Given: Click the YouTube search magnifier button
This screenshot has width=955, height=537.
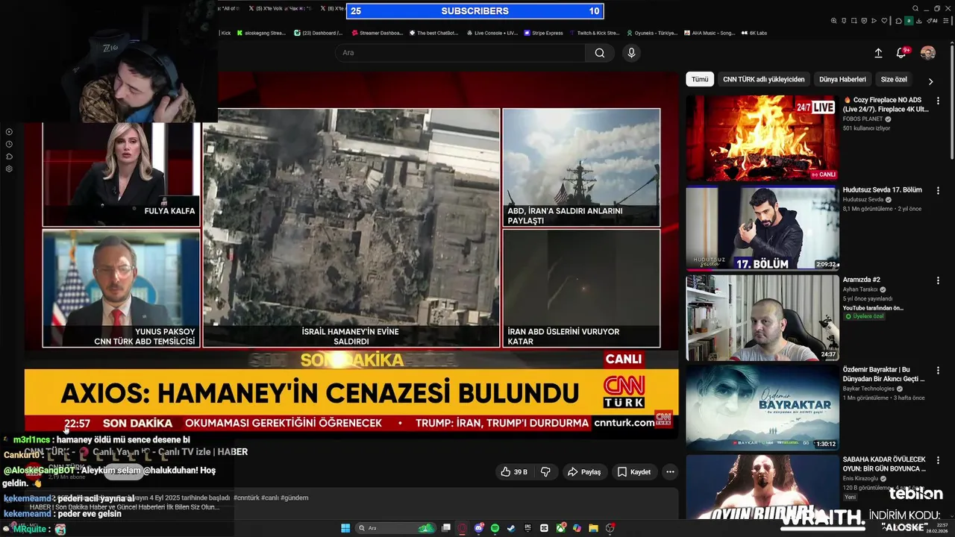Looking at the screenshot, I should (x=600, y=53).
